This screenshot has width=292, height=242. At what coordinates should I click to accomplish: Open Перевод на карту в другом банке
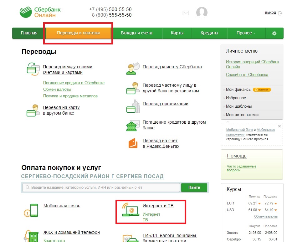[61, 110]
